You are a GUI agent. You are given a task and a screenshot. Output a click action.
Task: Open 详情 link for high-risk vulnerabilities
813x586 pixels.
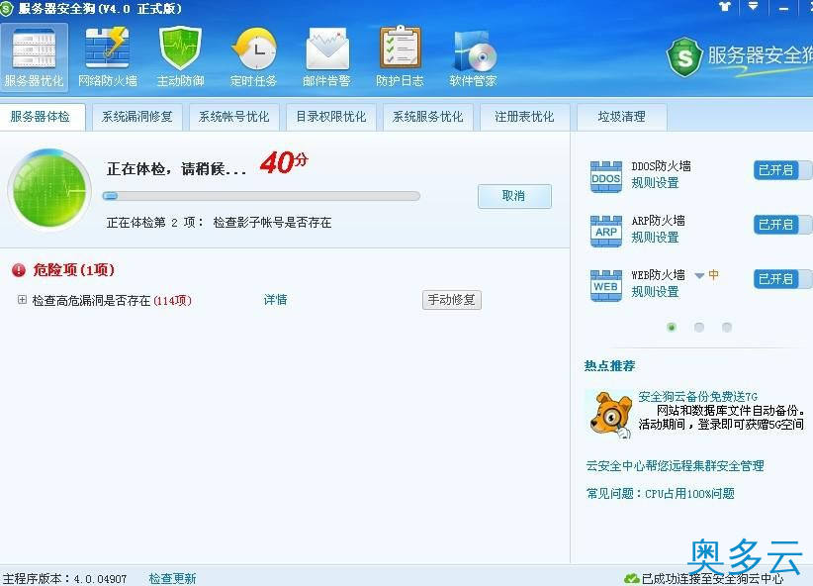click(x=275, y=300)
